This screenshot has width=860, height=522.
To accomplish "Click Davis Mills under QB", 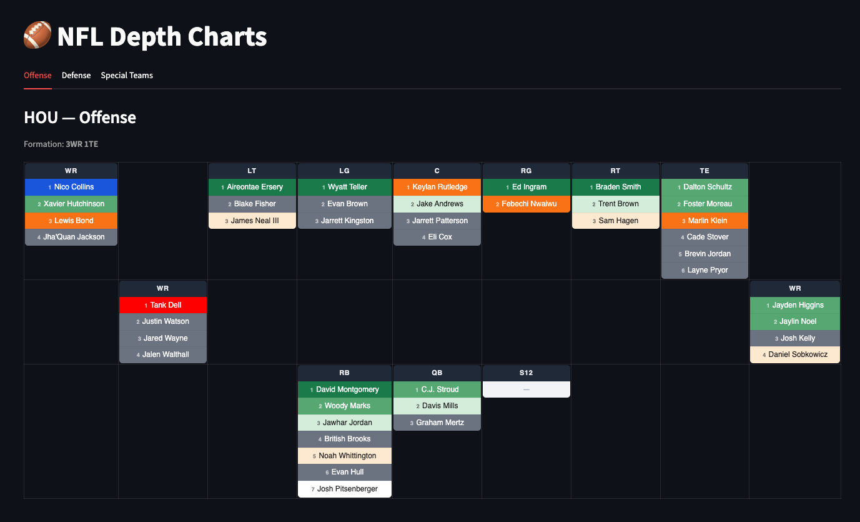I will (437, 406).
